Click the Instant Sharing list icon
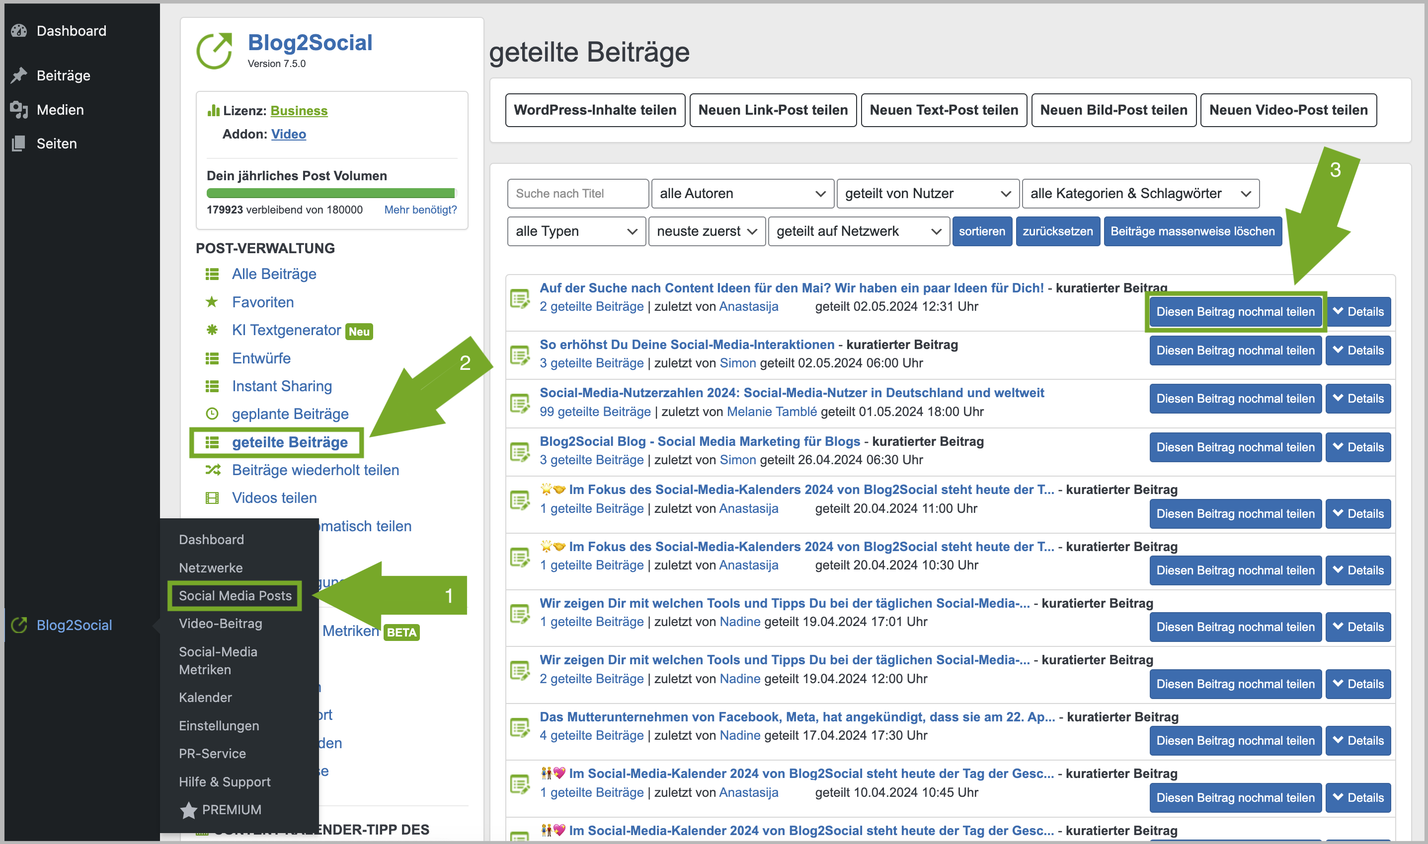Screen dimensions: 1428x844 [212, 386]
